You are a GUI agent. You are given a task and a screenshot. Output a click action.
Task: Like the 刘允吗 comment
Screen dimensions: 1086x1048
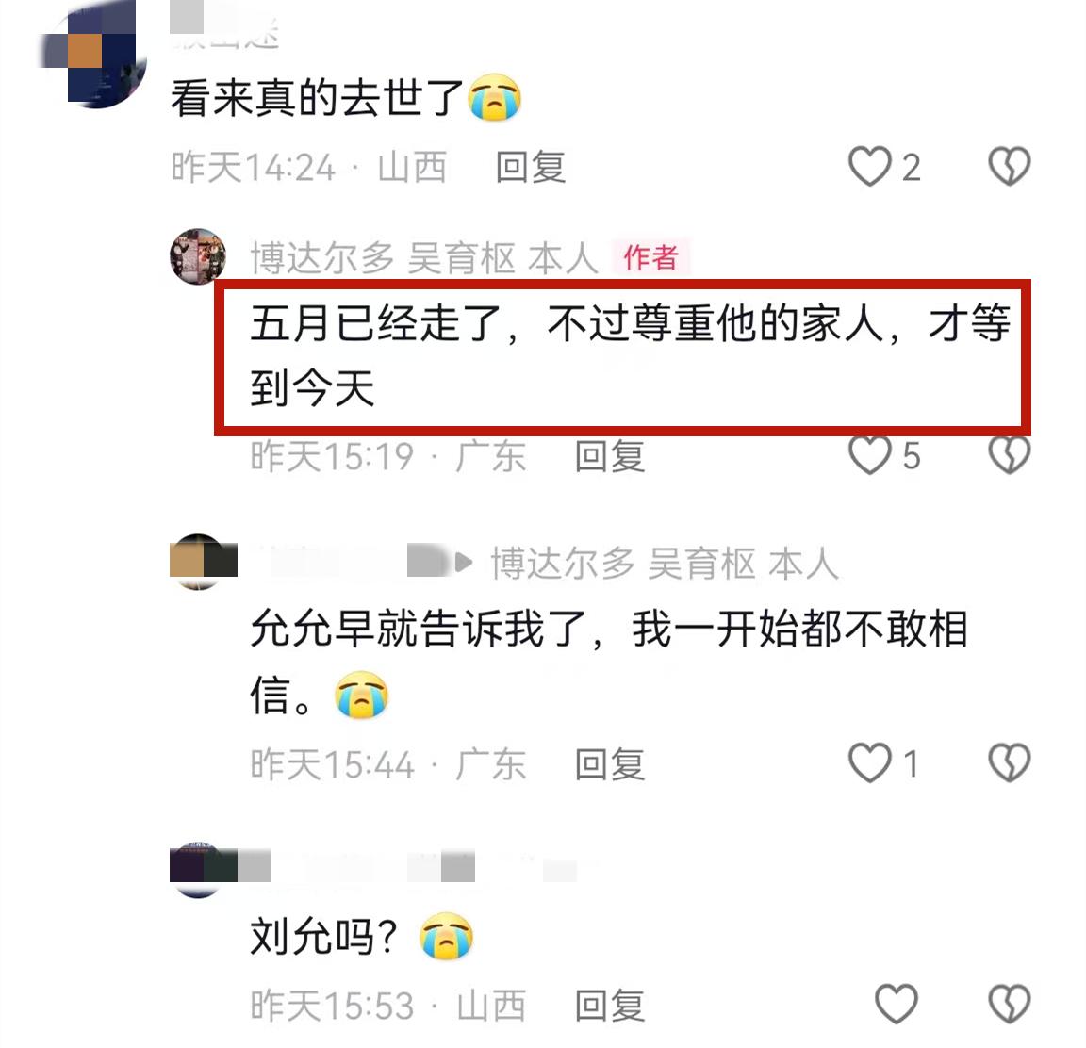[x=897, y=1004]
